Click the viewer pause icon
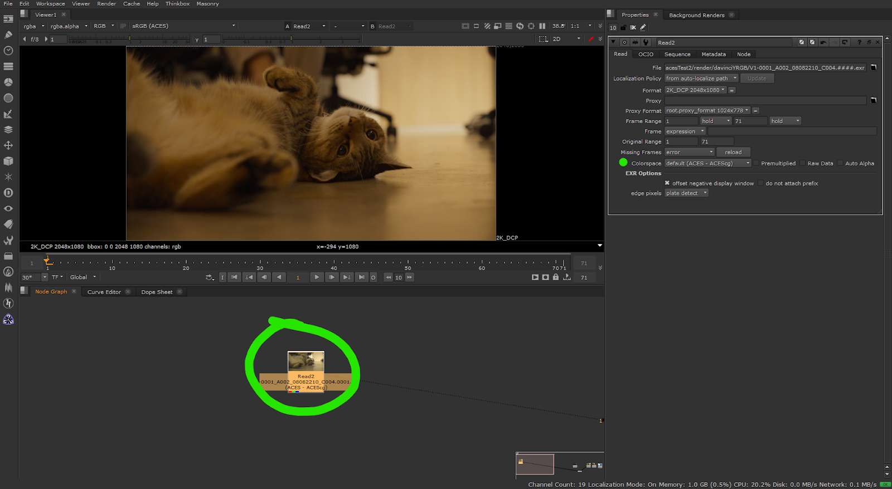 (x=542, y=26)
